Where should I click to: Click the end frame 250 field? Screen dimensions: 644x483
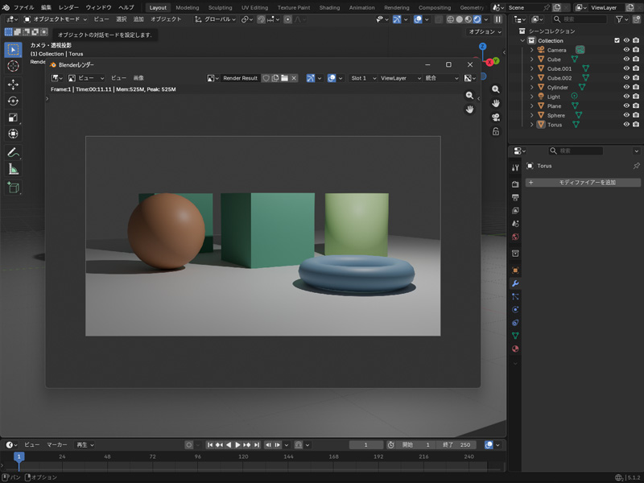[x=456, y=445]
